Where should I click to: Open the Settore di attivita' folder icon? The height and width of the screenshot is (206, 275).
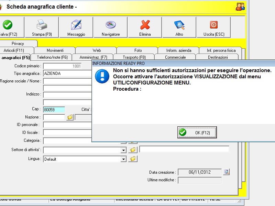pos(133,150)
